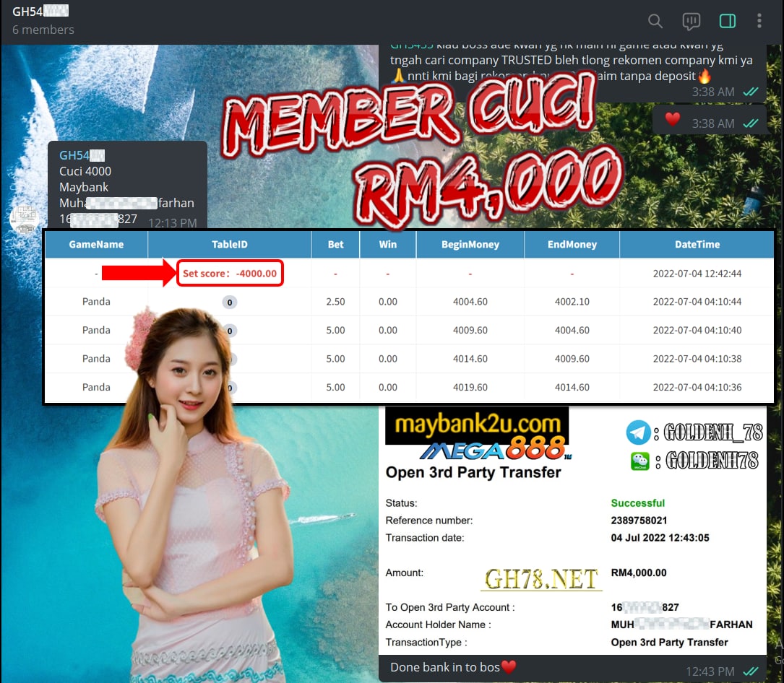Screen dimensions: 784x683
Task: Click the TableID column header
Action: (230, 244)
